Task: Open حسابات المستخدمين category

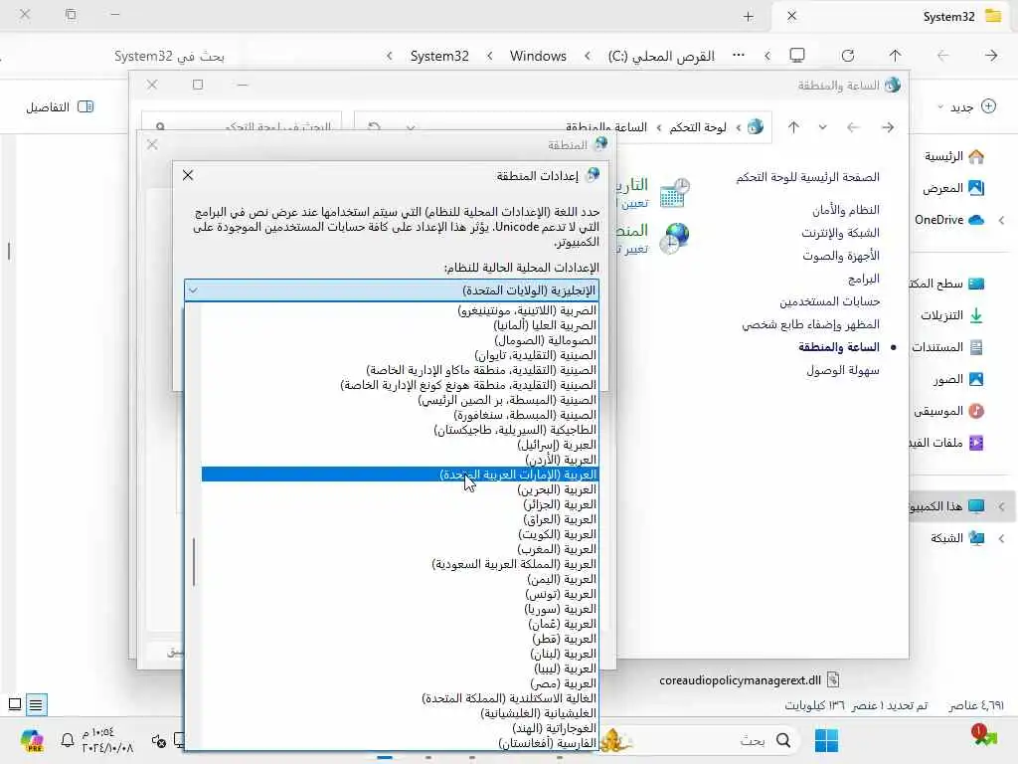Action: [829, 301]
